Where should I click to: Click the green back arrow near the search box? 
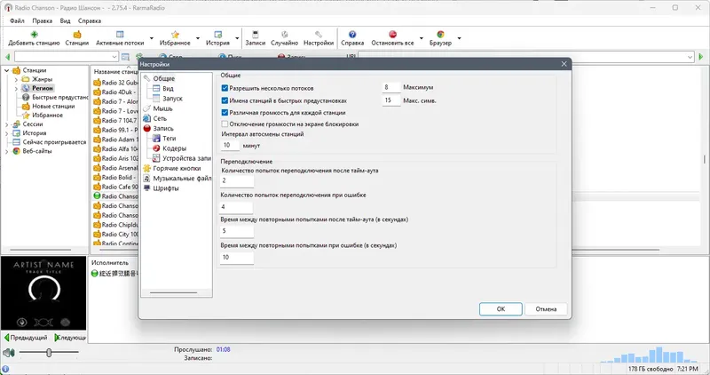7,57
